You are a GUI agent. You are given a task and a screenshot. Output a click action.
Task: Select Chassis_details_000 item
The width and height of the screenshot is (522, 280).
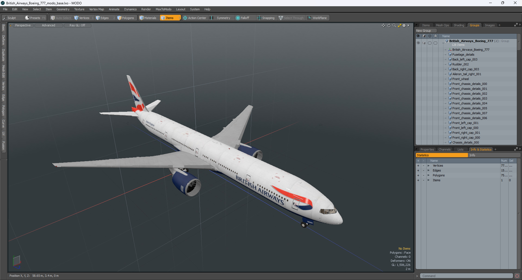[465, 142]
